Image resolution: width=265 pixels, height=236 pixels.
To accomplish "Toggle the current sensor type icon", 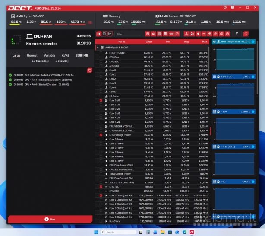I will tap(204, 34).
